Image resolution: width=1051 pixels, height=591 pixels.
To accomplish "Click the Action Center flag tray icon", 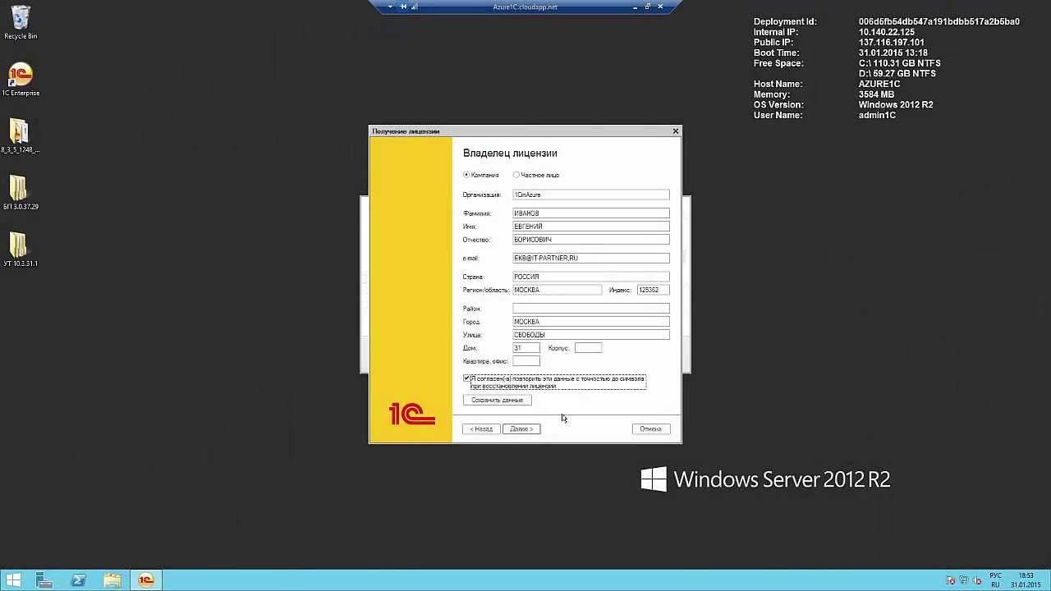I will click(951, 580).
